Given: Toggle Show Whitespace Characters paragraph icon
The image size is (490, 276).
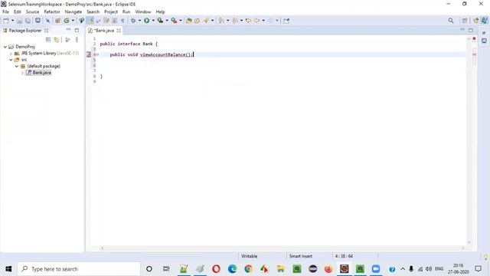Looking at the screenshot, I should point(122,21).
